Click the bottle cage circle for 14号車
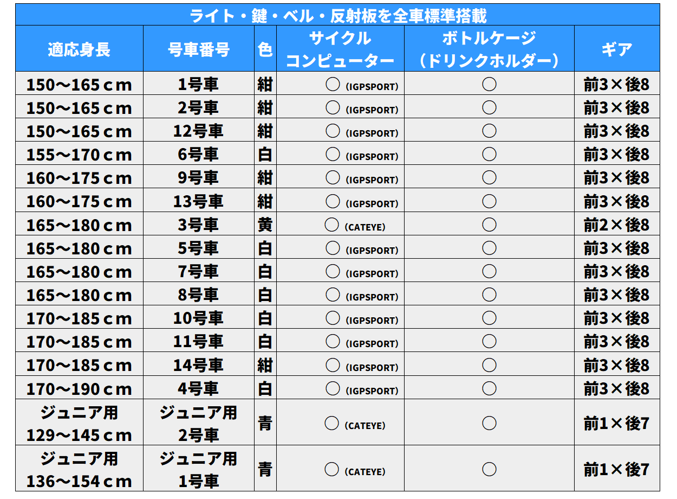This screenshot has height=499, width=677. [x=489, y=365]
